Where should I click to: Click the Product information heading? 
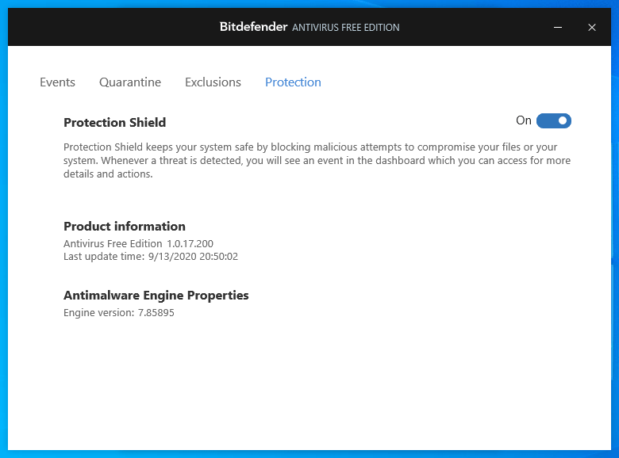[x=125, y=227]
